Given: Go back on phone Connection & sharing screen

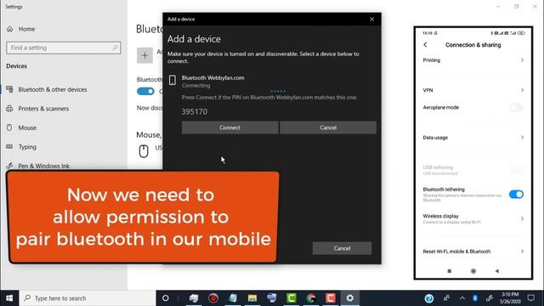Looking at the screenshot, I should click(x=425, y=45).
